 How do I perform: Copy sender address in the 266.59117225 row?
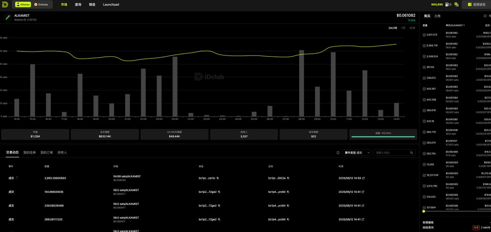coord(219,219)
